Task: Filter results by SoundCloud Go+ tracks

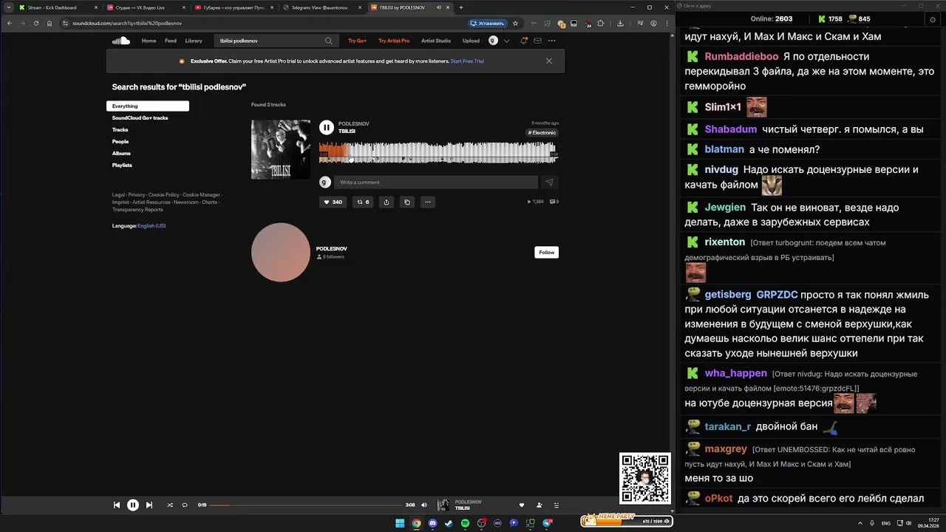Action: [x=140, y=117]
